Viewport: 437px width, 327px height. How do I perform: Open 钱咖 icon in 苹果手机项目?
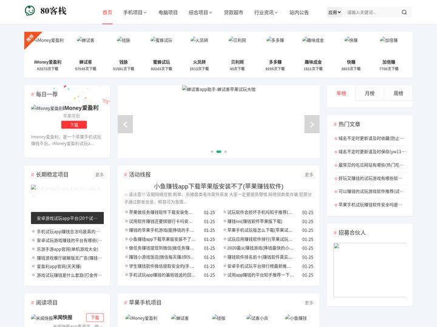(x=218, y=318)
